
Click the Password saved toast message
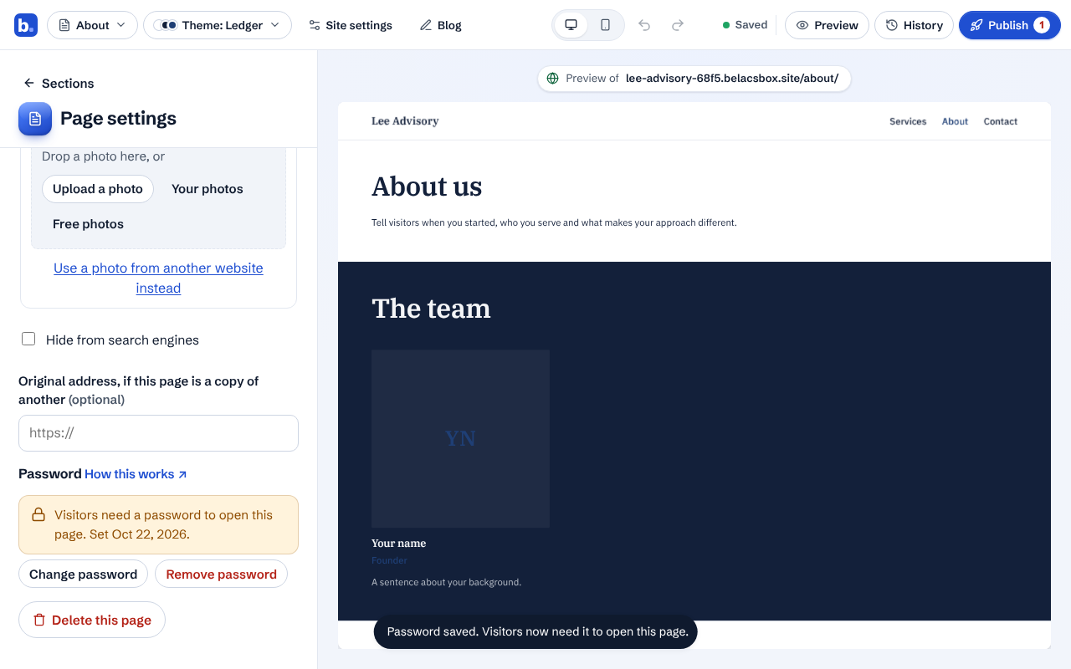tap(535, 632)
